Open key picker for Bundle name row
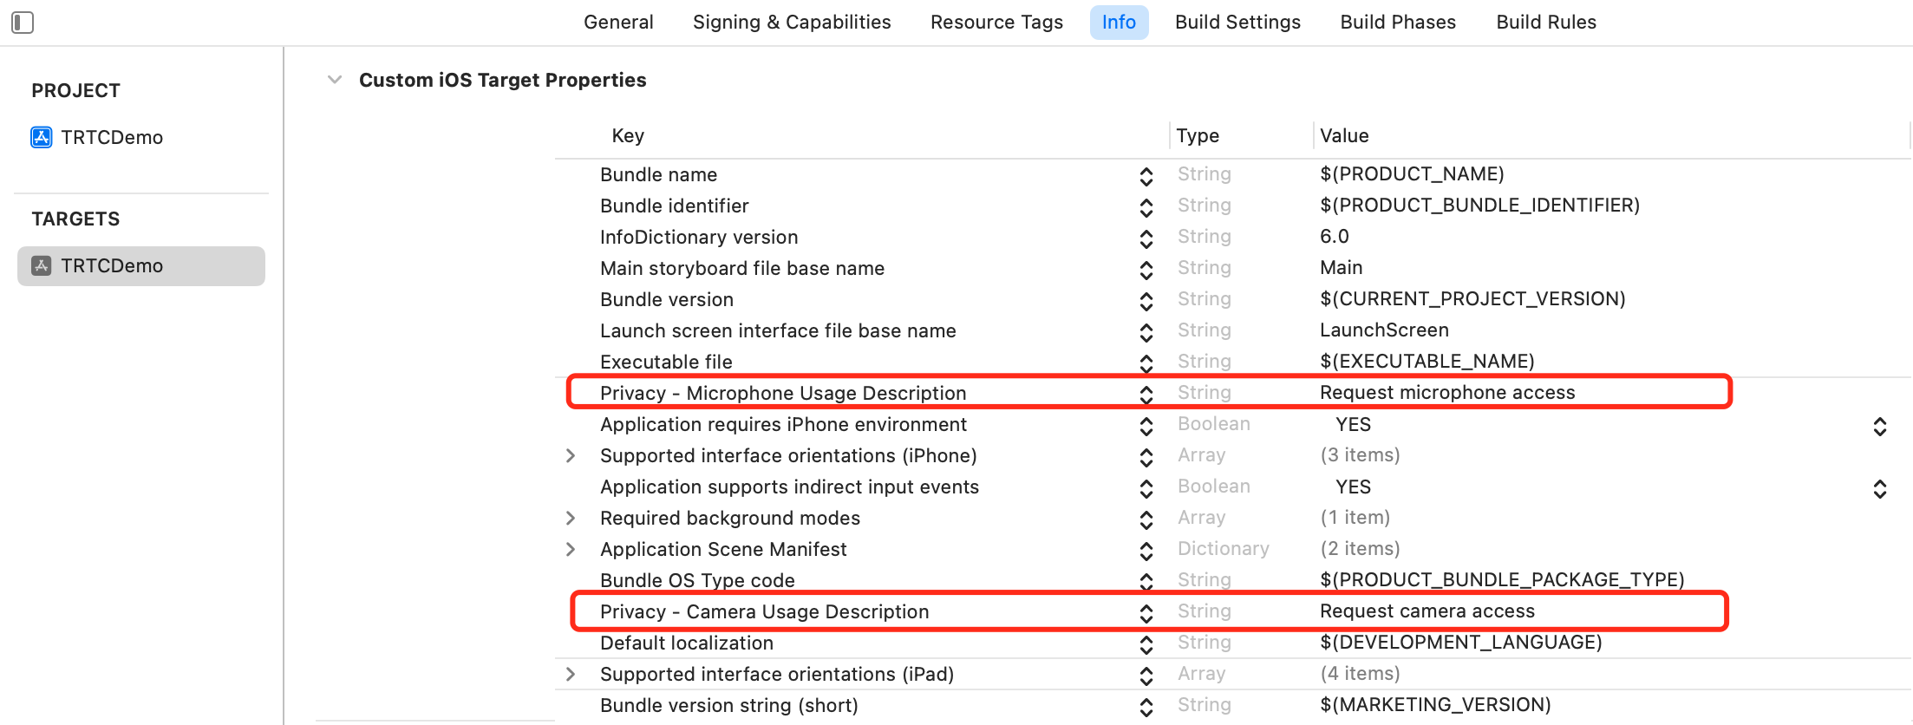 [1146, 176]
